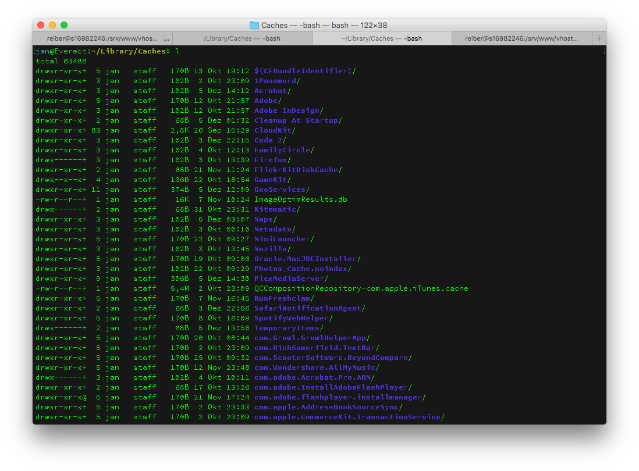The height and width of the screenshot is (471, 639).
Task: Click the Photos_Cache.noindex/ entry
Action: click(x=303, y=269)
